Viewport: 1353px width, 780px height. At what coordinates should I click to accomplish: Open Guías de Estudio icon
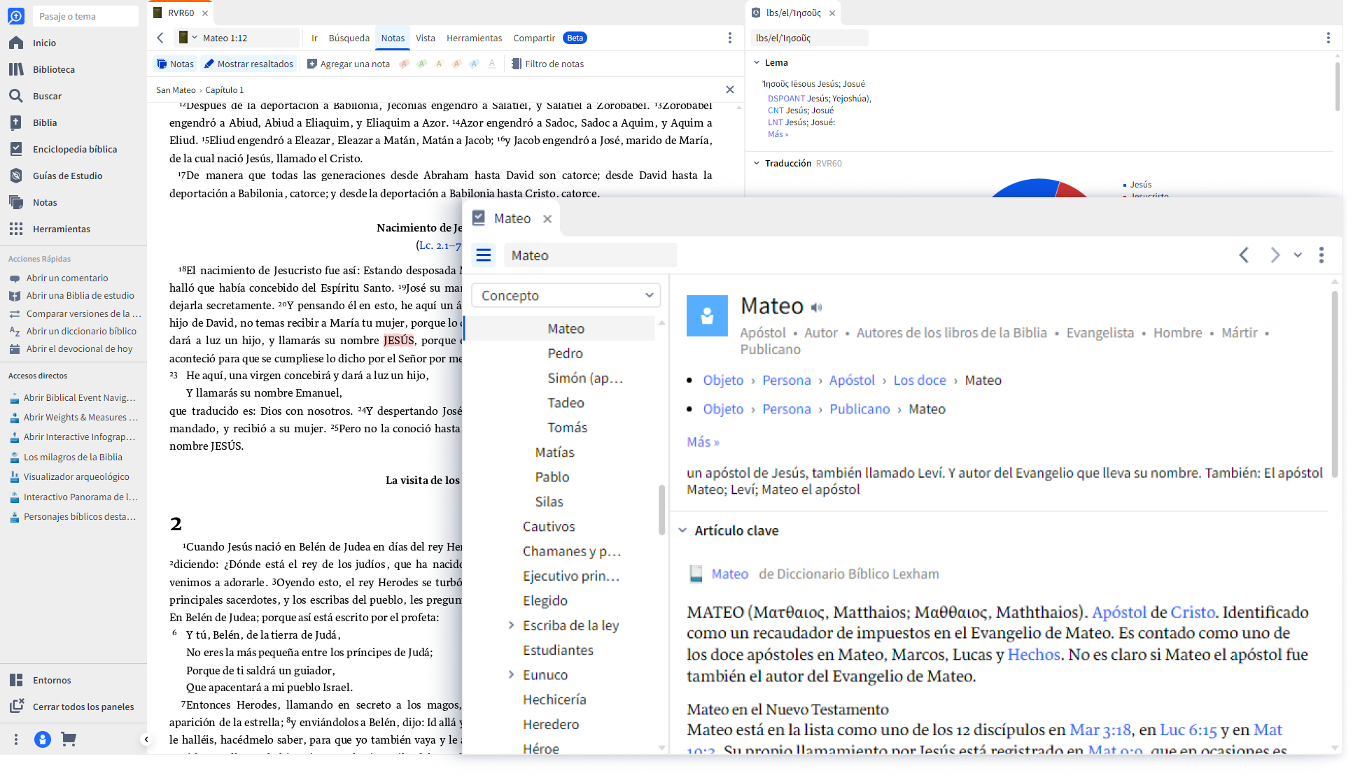pos(16,176)
